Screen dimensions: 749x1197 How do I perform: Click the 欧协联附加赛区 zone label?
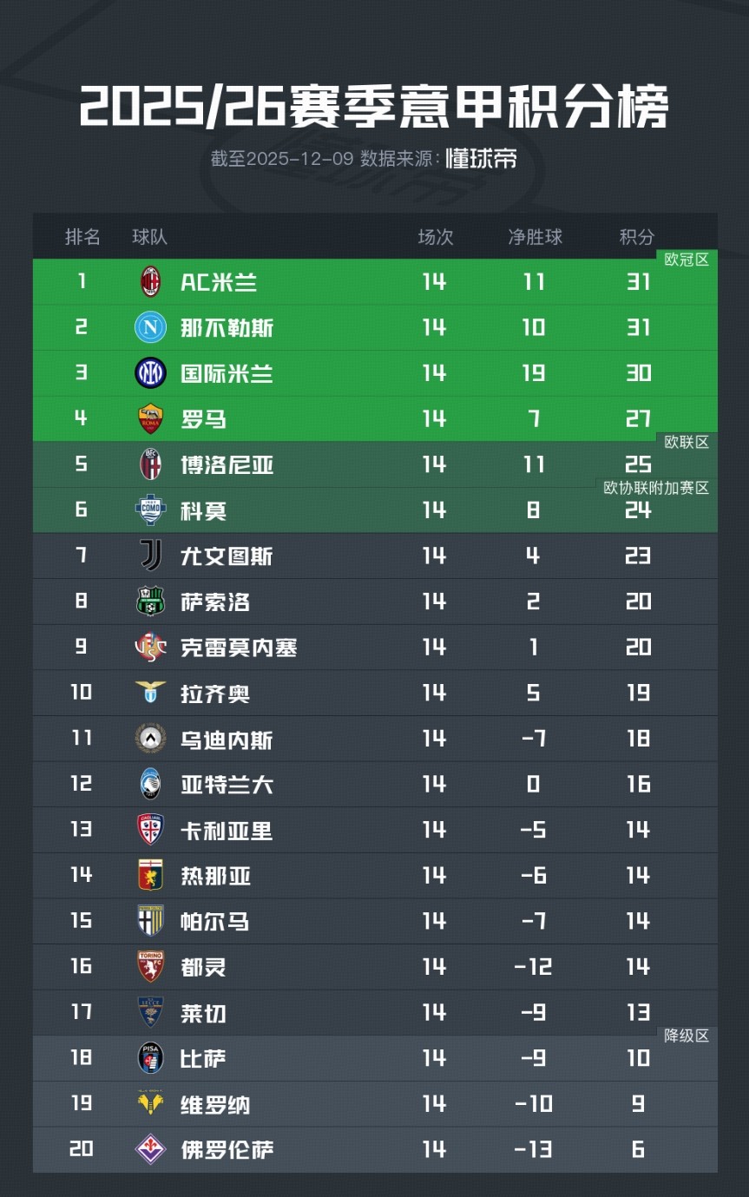pos(656,488)
